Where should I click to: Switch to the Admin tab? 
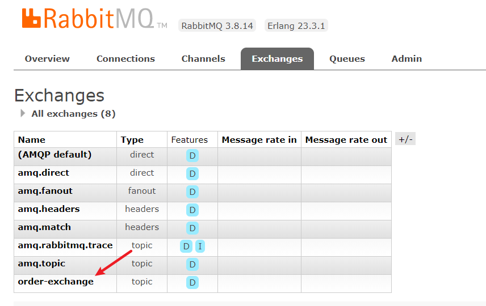point(407,59)
